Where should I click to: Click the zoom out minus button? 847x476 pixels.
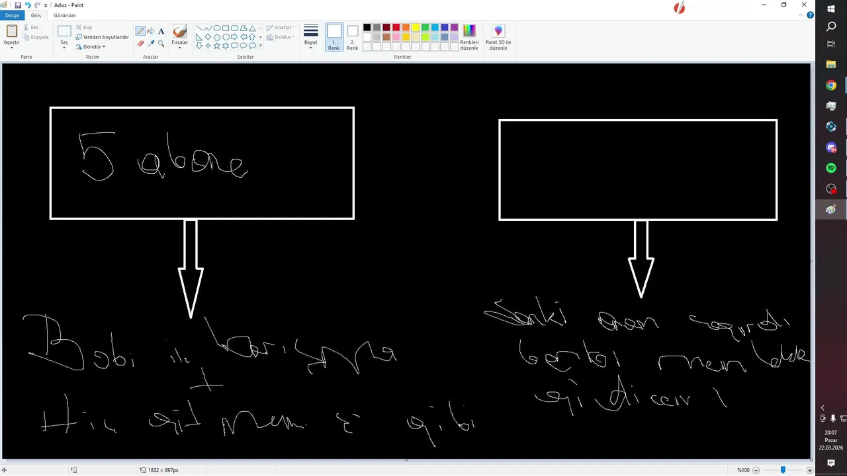[x=756, y=470]
